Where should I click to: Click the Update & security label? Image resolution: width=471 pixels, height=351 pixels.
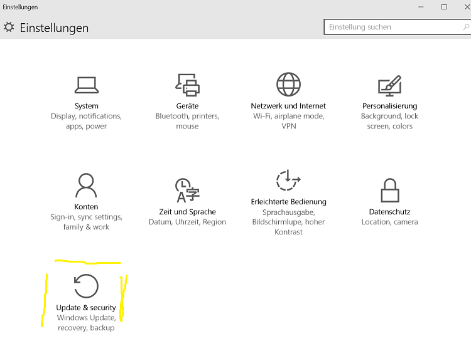(86, 308)
